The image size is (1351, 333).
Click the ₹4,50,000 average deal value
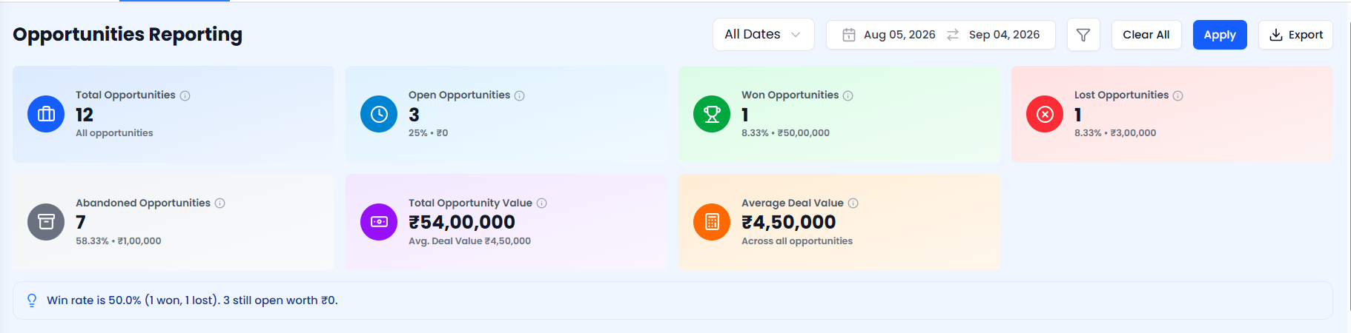(789, 222)
